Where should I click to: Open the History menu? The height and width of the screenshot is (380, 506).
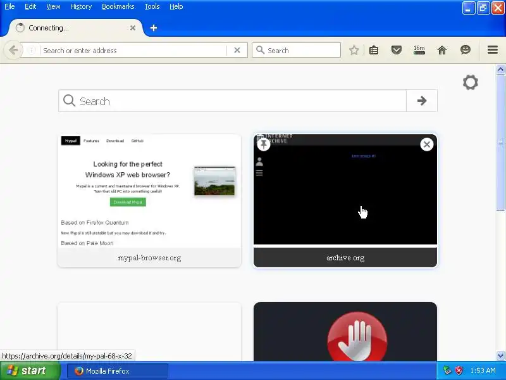point(81,6)
